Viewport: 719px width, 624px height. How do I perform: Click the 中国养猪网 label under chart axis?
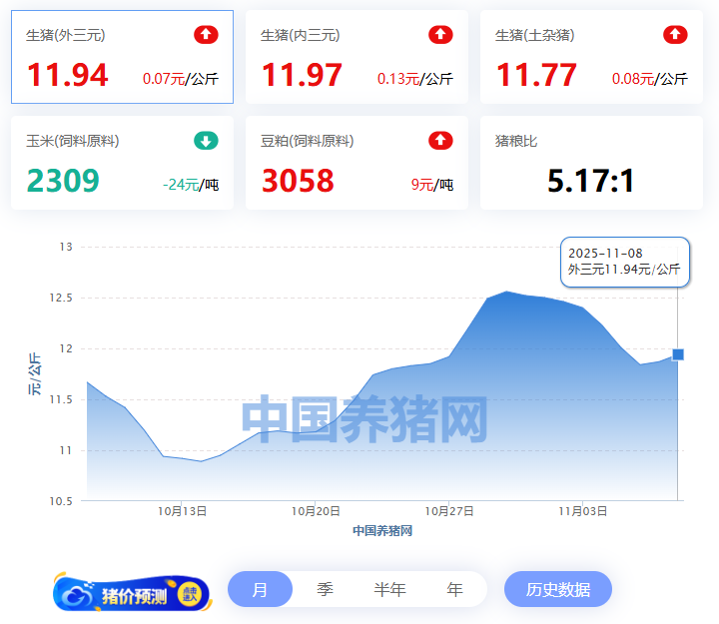(x=382, y=531)
